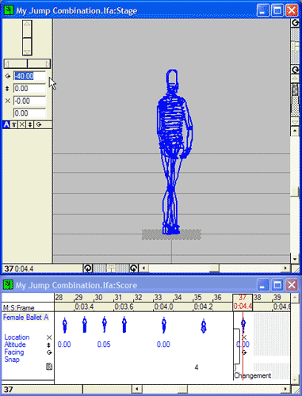302x396 pixels.
Task: Toggle the facing rotation button in Stage toolbar
Action: 39,124
